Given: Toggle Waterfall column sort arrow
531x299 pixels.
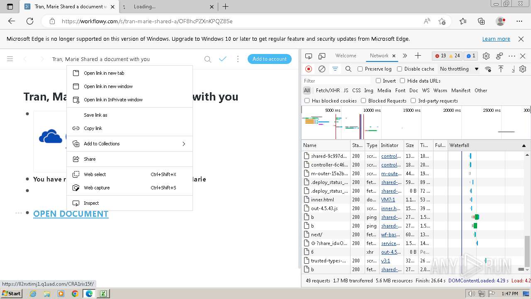Looking at the screenshot, I should (524, 145).
